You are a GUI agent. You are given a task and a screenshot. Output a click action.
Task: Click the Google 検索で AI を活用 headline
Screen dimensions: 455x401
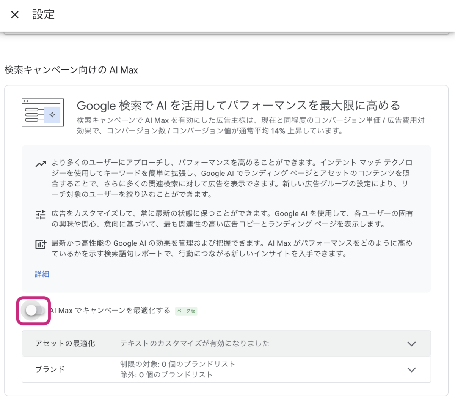pyautogui.click(x=238, y=105)
